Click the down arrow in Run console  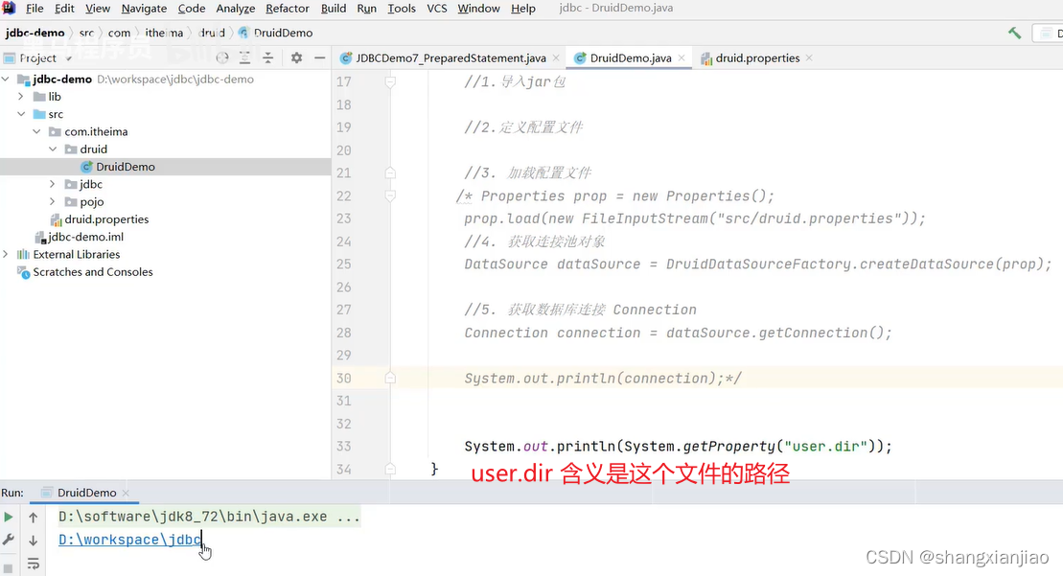point(34,541)
